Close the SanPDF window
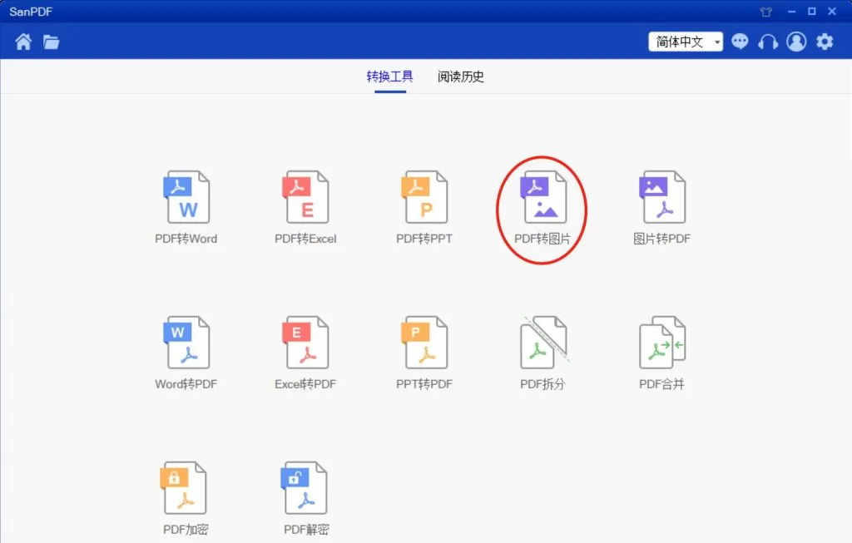Image resolution: width=852 pixels, height=543 pixels. [832, 12]
